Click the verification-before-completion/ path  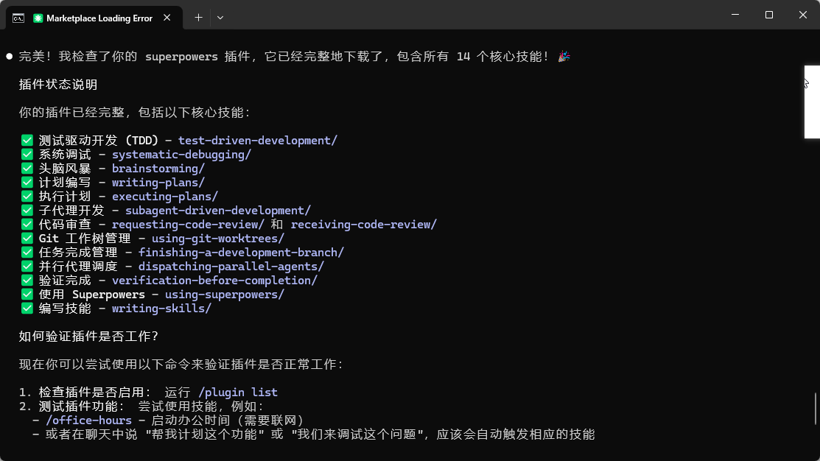pos(214,281)
